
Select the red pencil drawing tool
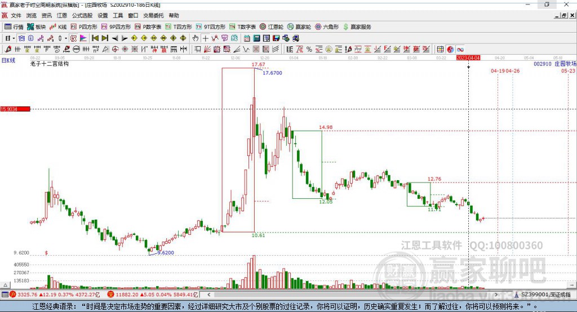point(8,50)
